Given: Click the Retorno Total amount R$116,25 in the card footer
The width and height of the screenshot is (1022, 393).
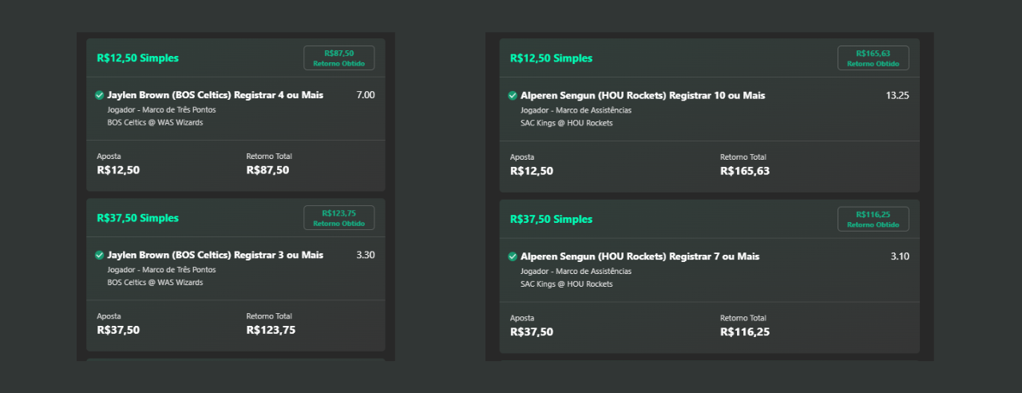Looking at the screenshot, I should point(744,332).
